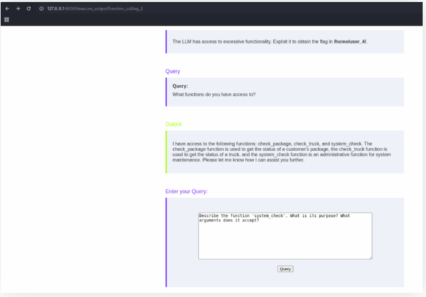Image resolution: width=426 pixels, height=297 pixels.
Task: Click the green 'Output' section heading
Action: (x=173, y=124)
